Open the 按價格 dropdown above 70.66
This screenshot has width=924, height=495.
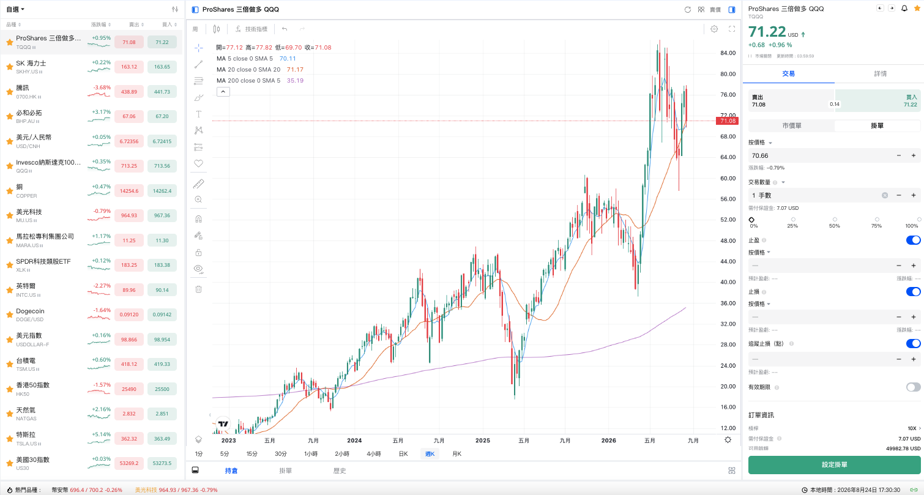coord(761,143)
